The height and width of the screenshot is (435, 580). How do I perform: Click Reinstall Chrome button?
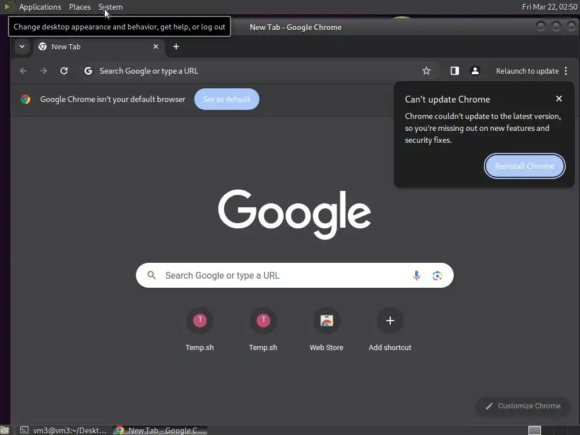coord(524,166)
